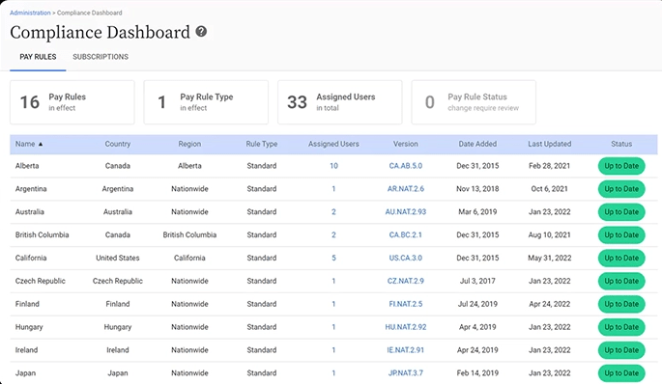Viewport: 662px width, 384px height.
Task: Click Up to Date status for Argentina
Action: click(x=621, y=189)
